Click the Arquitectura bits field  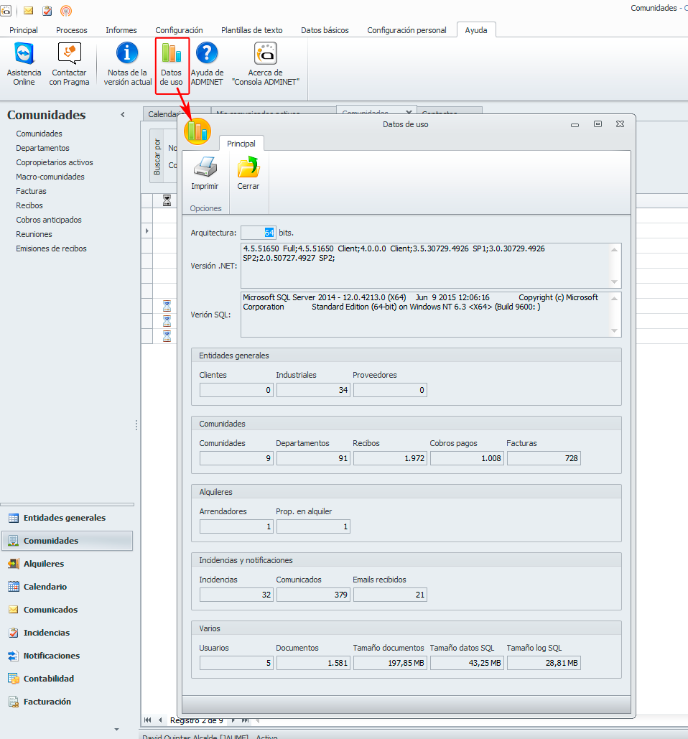click(258, 233)
